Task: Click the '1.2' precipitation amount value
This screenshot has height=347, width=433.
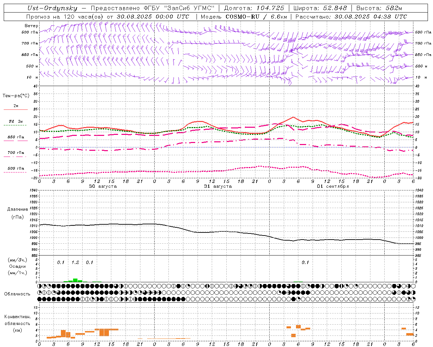Action: click(75, 263)
